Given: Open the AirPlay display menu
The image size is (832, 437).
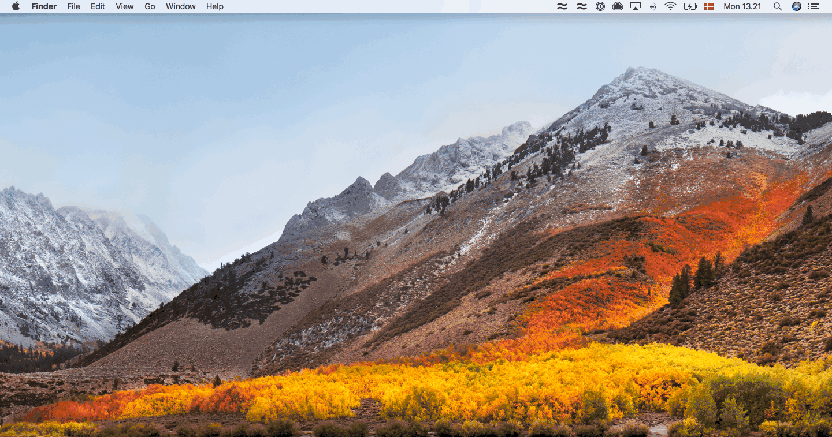Looking at the screenshot, I should point(636,6).
